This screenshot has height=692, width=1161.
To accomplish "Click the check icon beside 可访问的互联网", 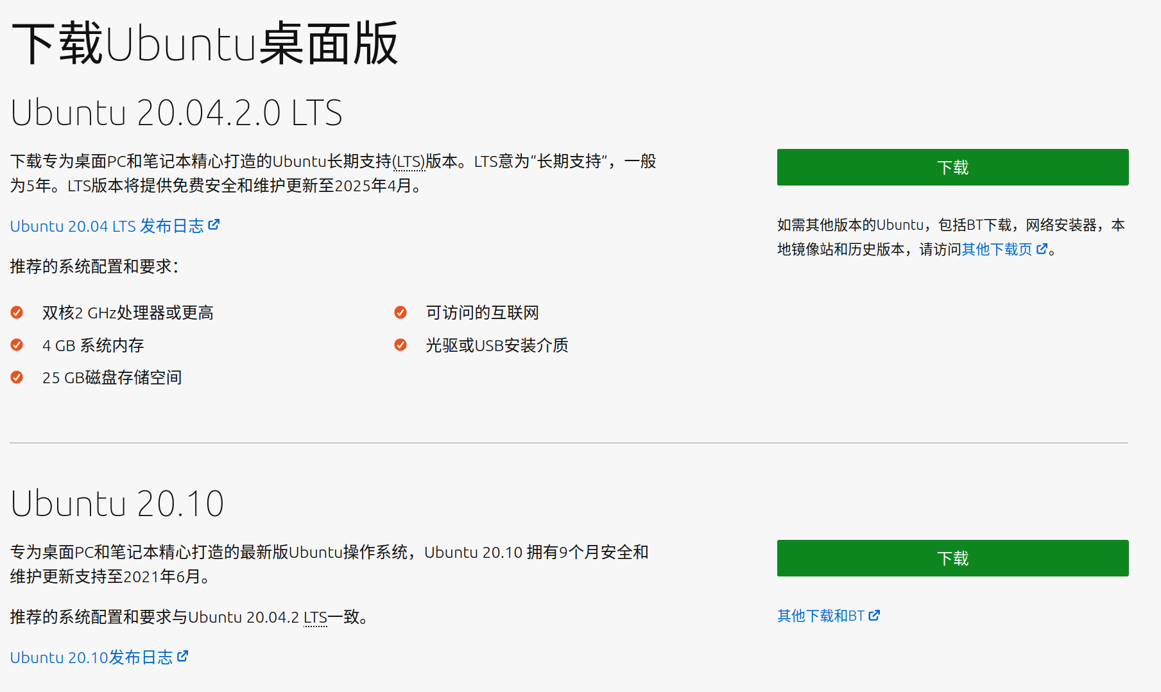I will (x=400, y=313).
